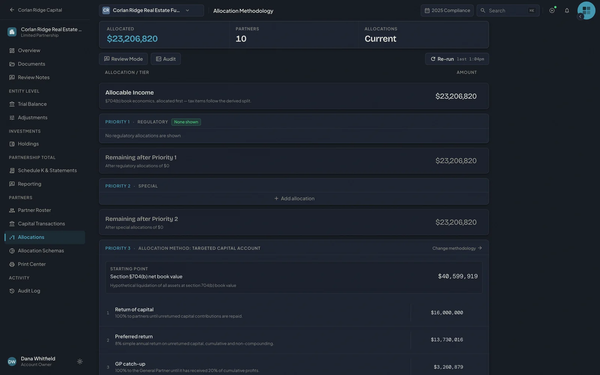Click the Allocable Income amount $23,206,820
Image resolution: width=600 pixels, height=375 pixels.
(456, 96)
